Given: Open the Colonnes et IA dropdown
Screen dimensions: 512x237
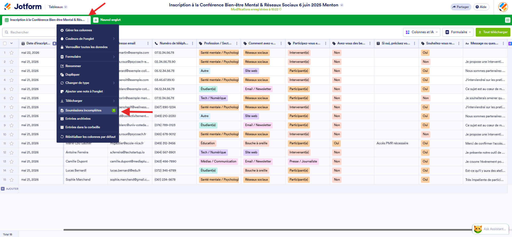Looking at the screenshot, I should pyautogui.click(x=421, y=32).
